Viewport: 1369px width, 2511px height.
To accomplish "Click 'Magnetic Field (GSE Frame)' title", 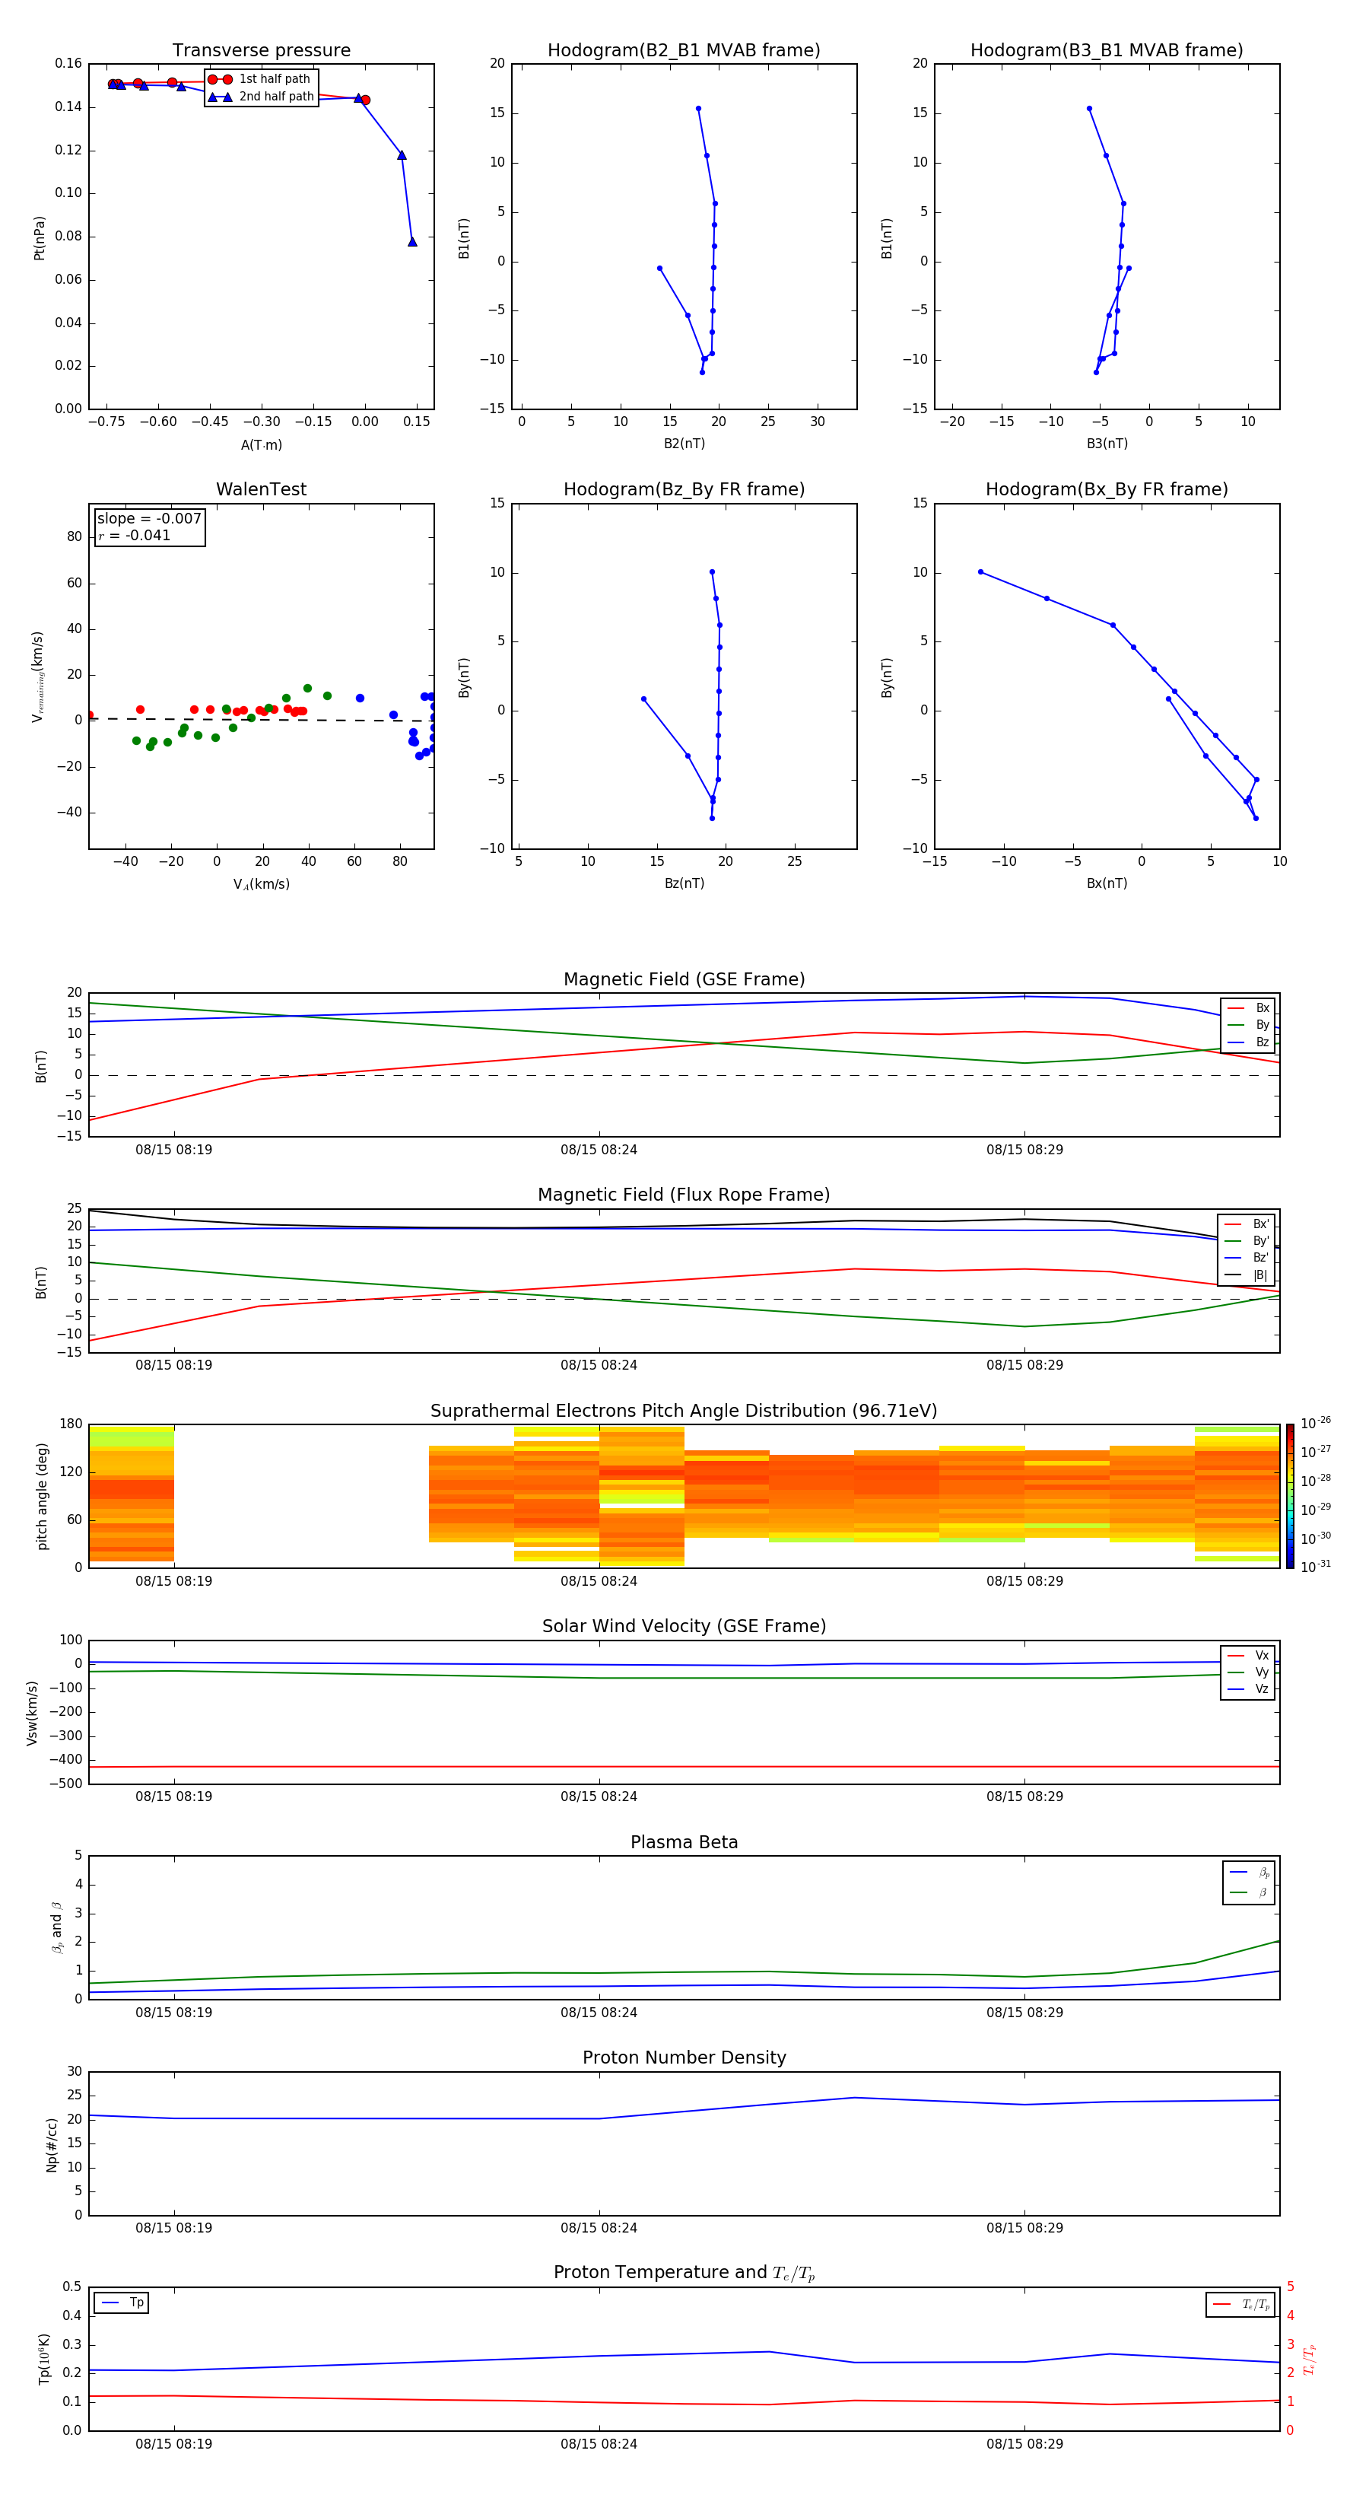I will click(x=684, y=979).
